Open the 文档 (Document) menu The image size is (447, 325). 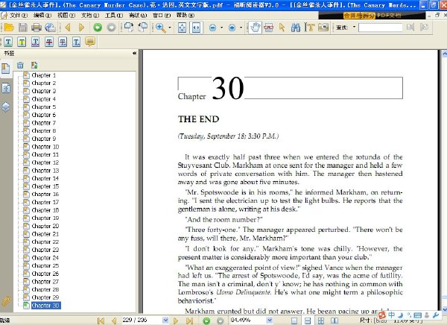point(90,15)
